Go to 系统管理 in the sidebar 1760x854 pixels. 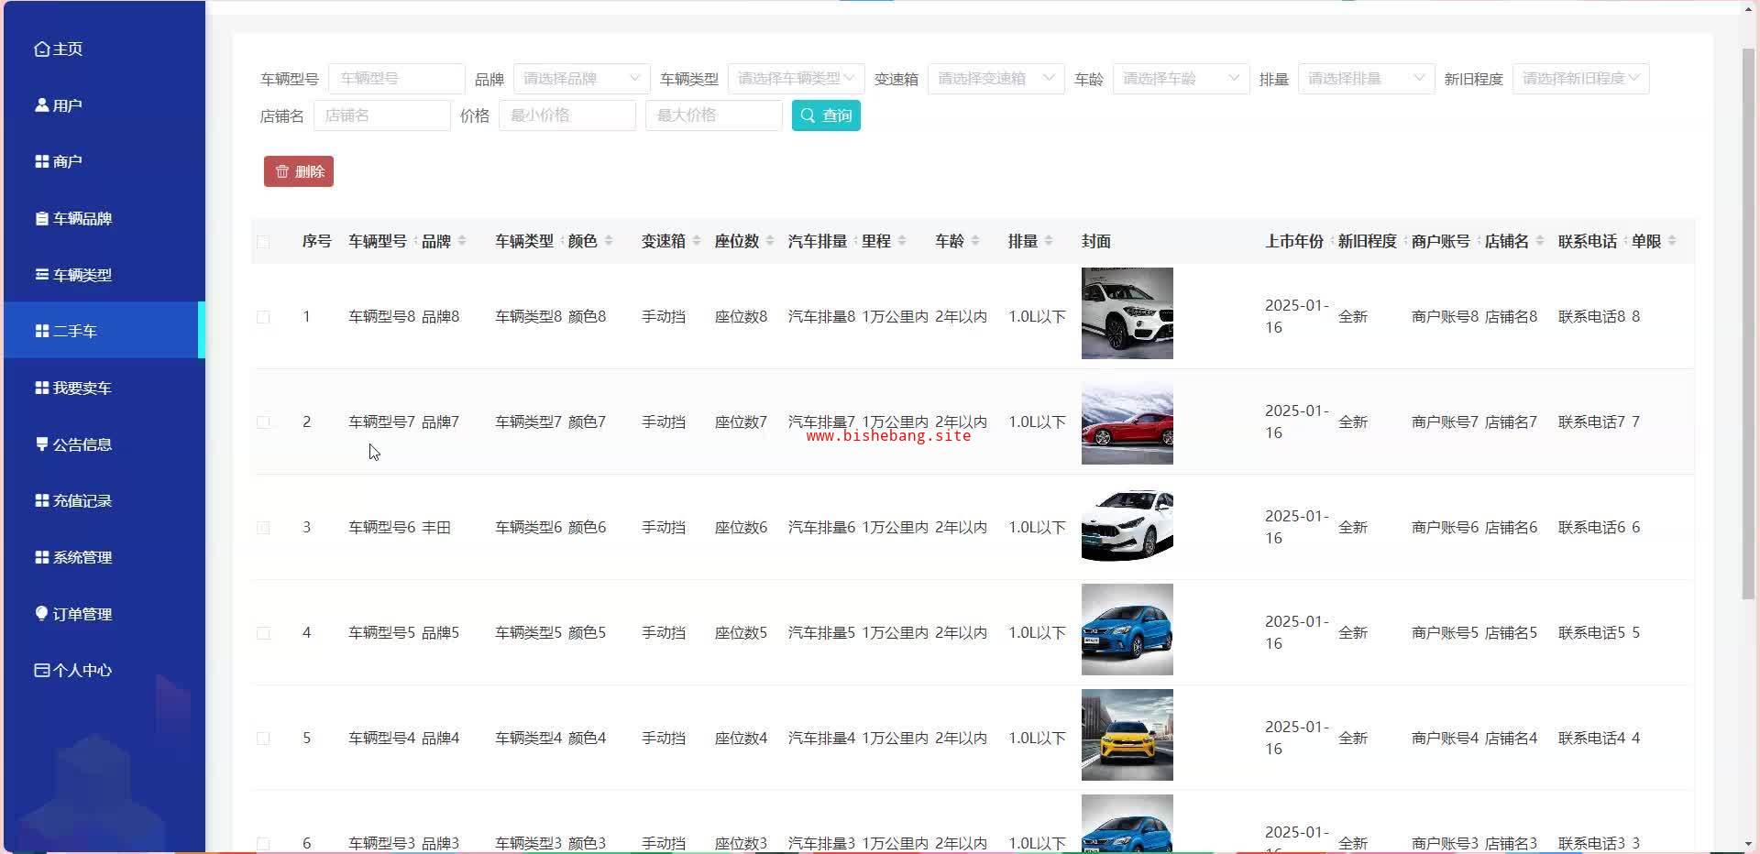82,557
